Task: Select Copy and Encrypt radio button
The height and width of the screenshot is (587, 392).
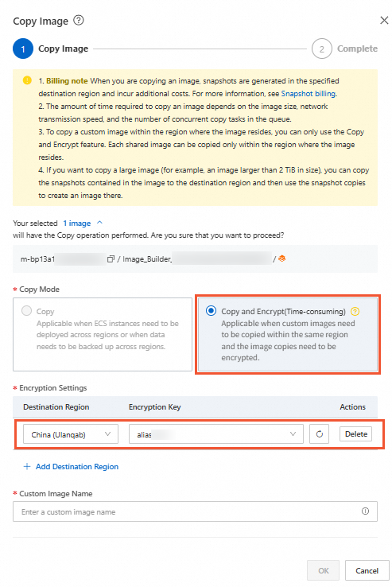Action: 212,311
